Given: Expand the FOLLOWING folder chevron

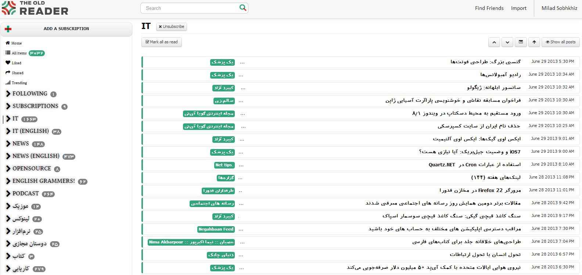Looking at the screenshot, I should click(x=8, y=94).
